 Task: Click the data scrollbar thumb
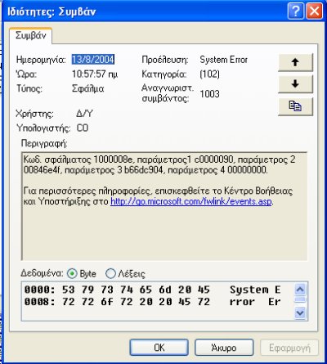300,299
